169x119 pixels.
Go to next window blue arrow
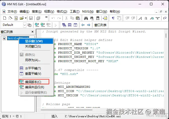click(89, 25)
